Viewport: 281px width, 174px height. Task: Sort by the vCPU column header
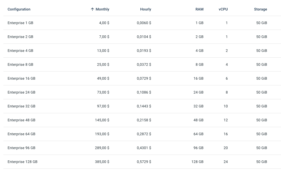223,9
